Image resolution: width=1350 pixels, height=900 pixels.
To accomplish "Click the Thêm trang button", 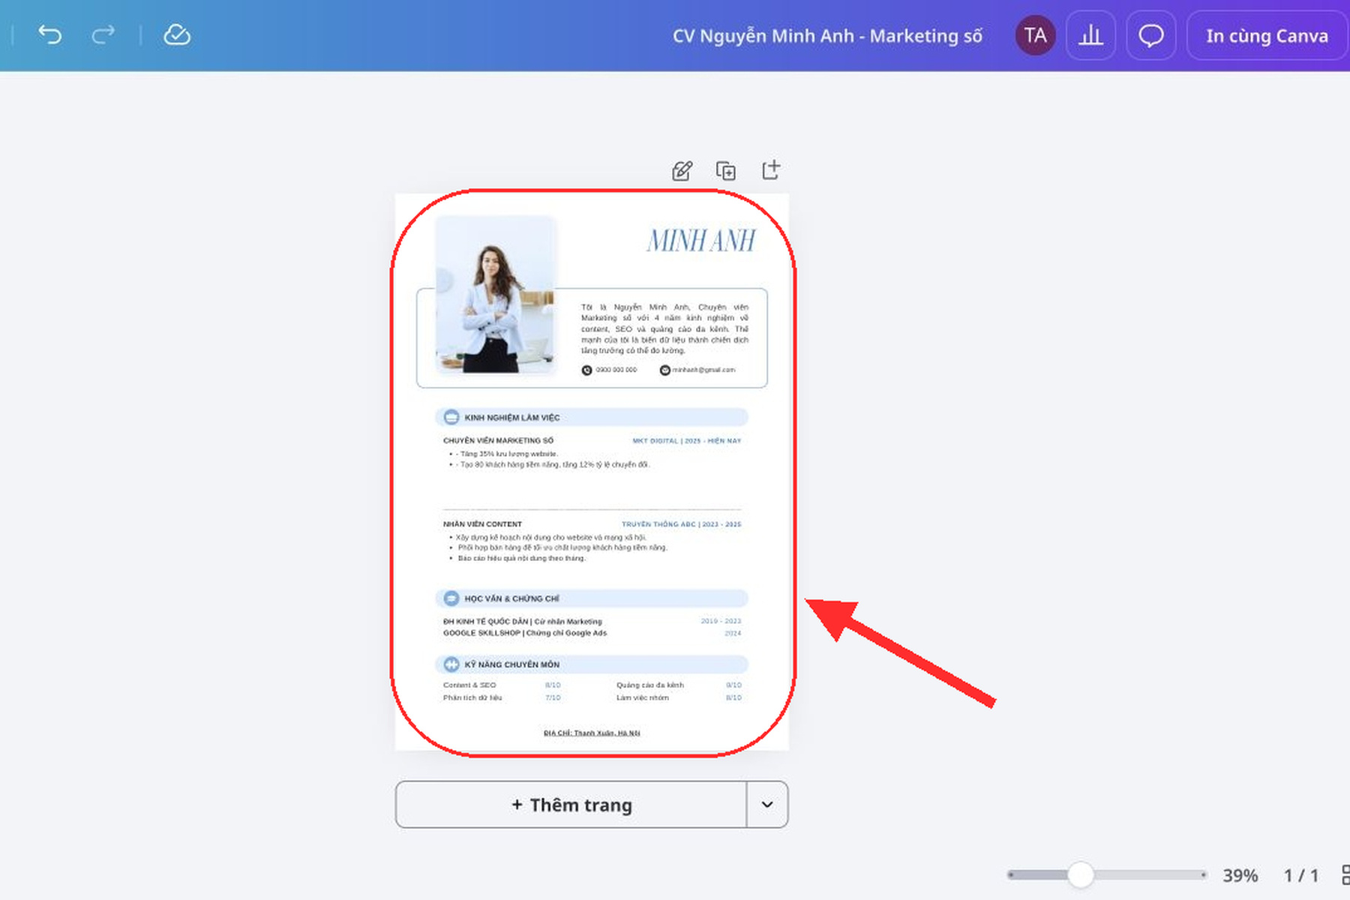I will [x=571, y=805].
